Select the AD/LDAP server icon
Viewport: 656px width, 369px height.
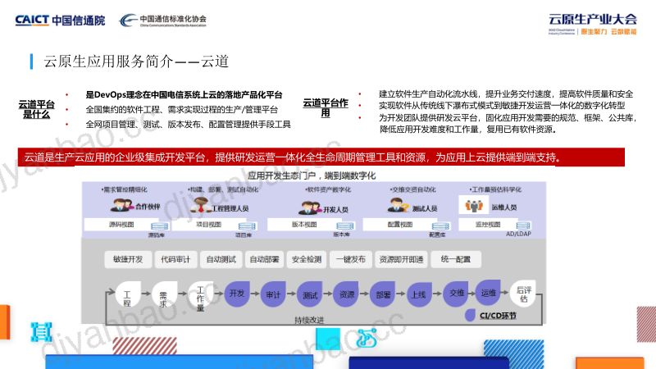coord(522,225)
